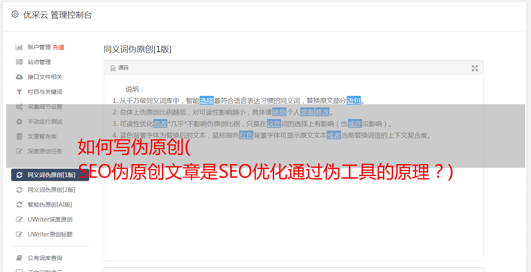Open 接口文件相关 cloud upload icon
531x272 pixels.
(x=19, y=77)
